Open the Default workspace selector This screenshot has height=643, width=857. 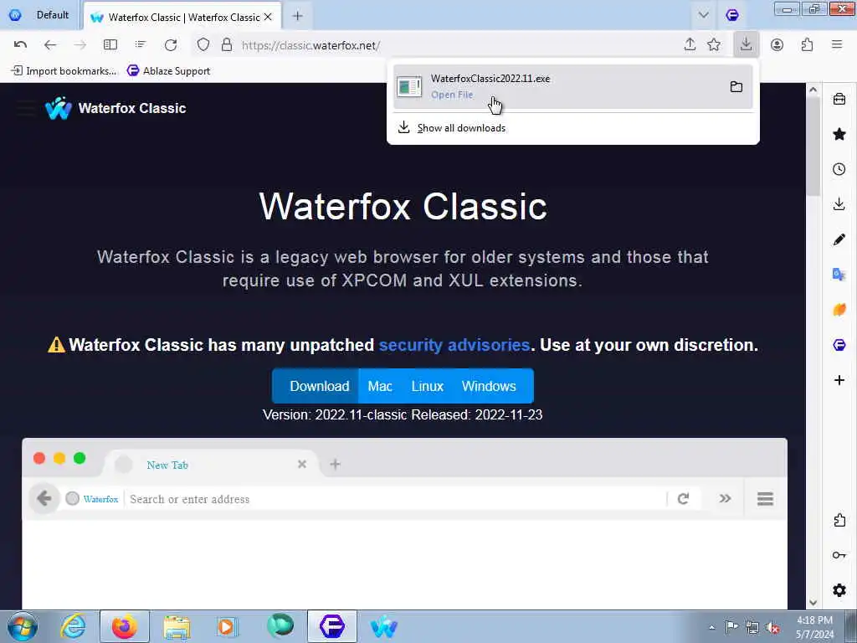[38, 15]
